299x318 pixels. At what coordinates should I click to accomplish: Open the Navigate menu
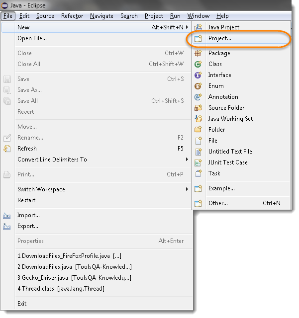(x=101, y=16)
